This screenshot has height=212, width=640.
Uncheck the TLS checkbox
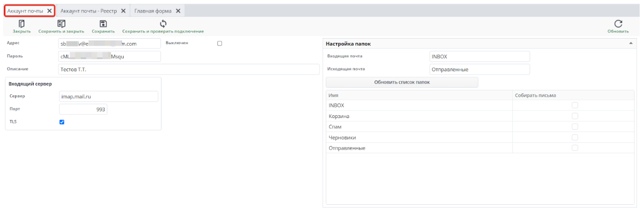[x=62, y=122]
